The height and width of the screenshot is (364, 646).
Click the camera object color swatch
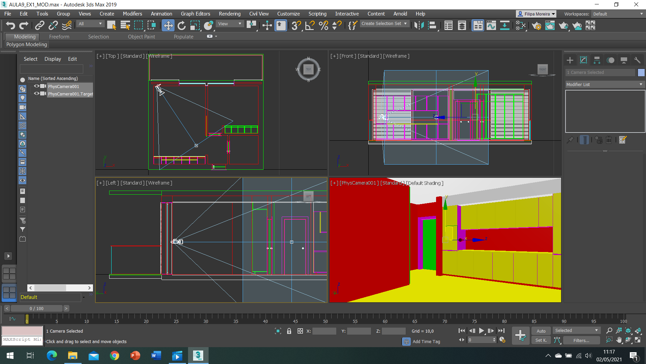coord(641,73)
